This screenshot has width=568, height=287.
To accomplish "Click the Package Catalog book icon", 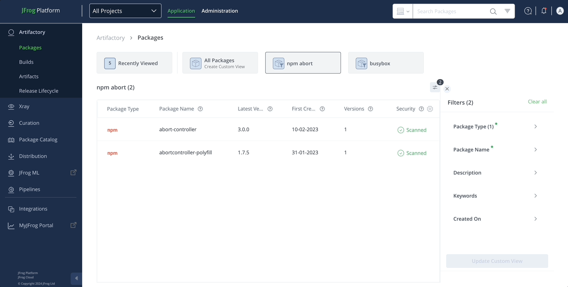I will pyautogui.click(x=11, y=140).
